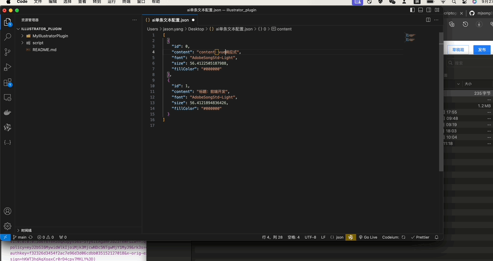Open the Extensions view
The image size is (493, 261).
click(x=8, y=83)
